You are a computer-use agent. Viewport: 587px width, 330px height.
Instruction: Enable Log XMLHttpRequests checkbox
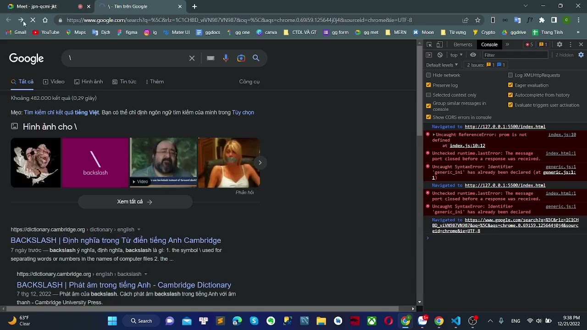pos(510,75)
